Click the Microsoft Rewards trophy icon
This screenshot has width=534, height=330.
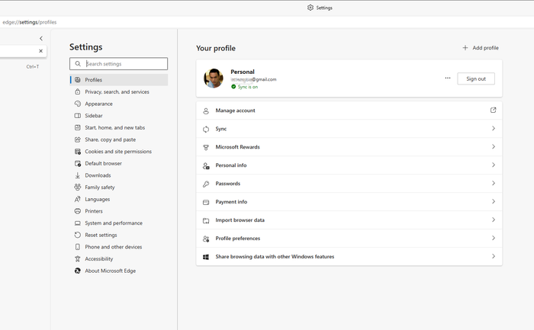click(206, 147)
